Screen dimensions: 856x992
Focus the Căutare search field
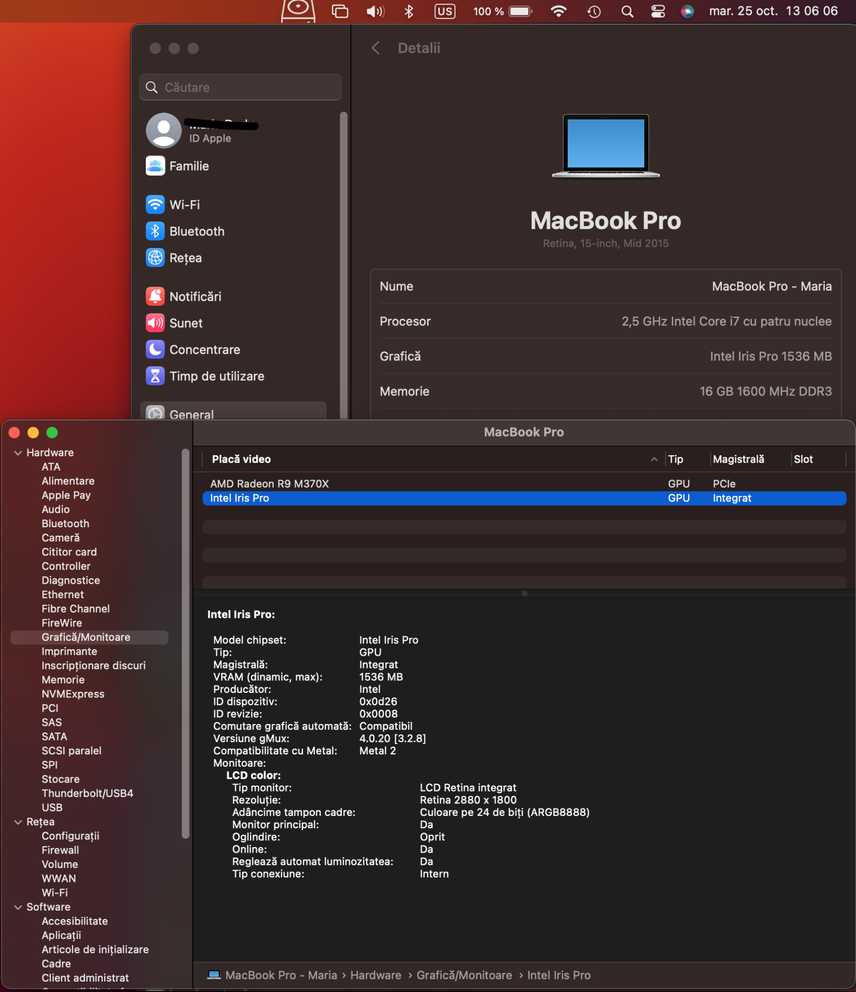click(x=241, y=87)
